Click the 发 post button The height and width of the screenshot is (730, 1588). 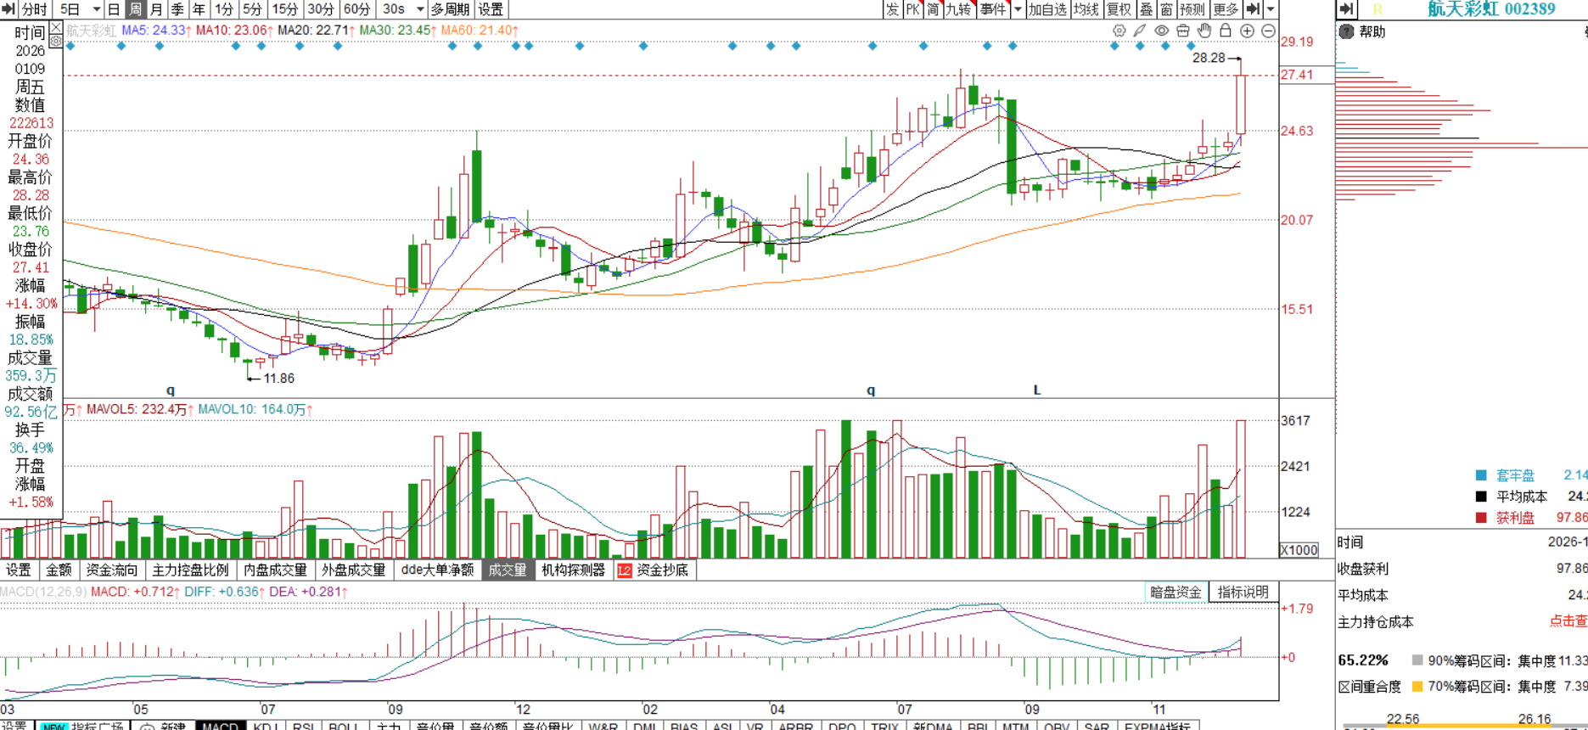pos(892,9)
